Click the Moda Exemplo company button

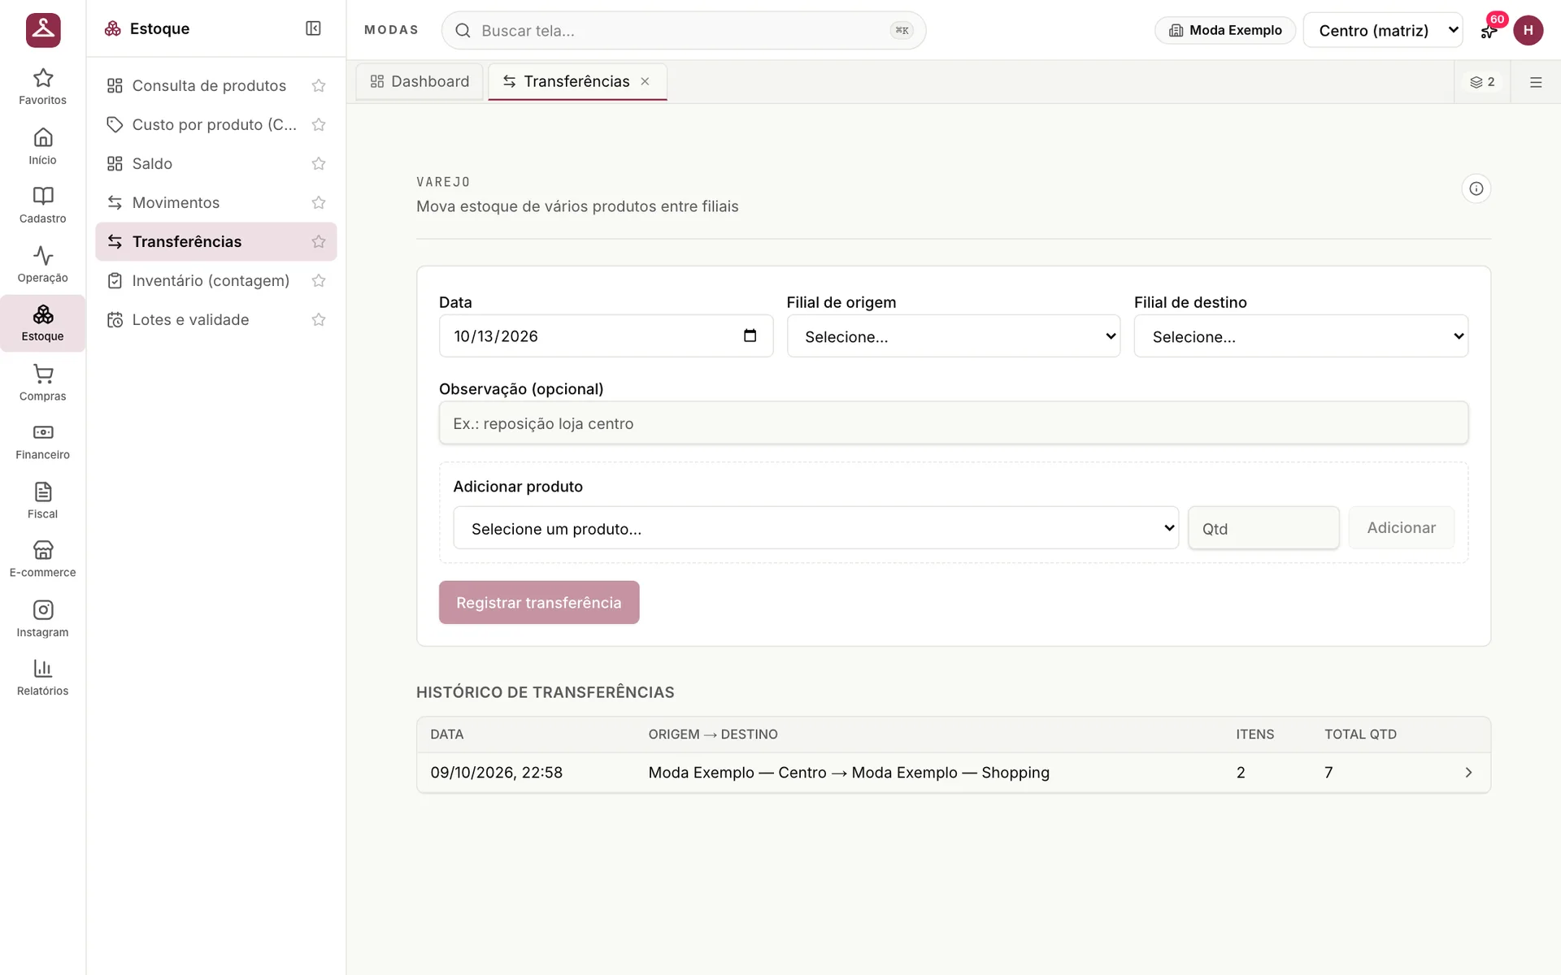pos(1225,30)
